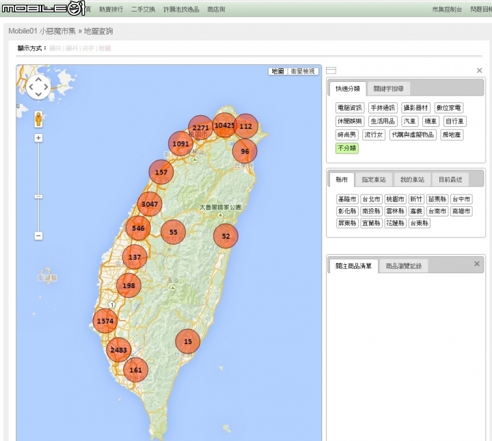Switch map to 衛星檢視 satellite view
Viewport: 492px width, 441px height.
[303, 71]
